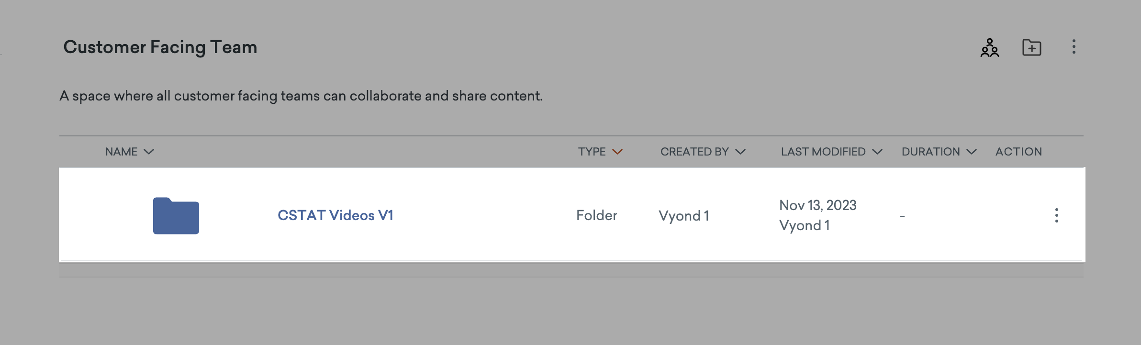
Task: Click the Customer Facing Team title
Action: 160,46
